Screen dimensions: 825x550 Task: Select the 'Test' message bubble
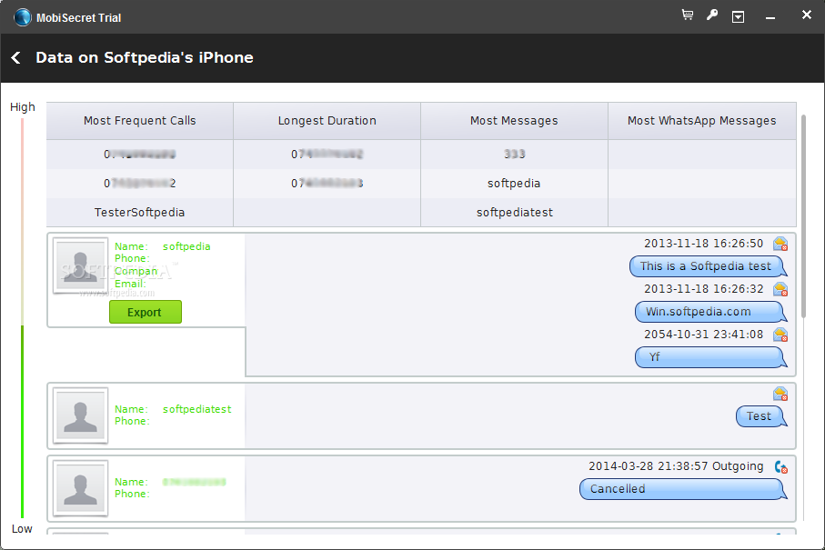point(761,416)
